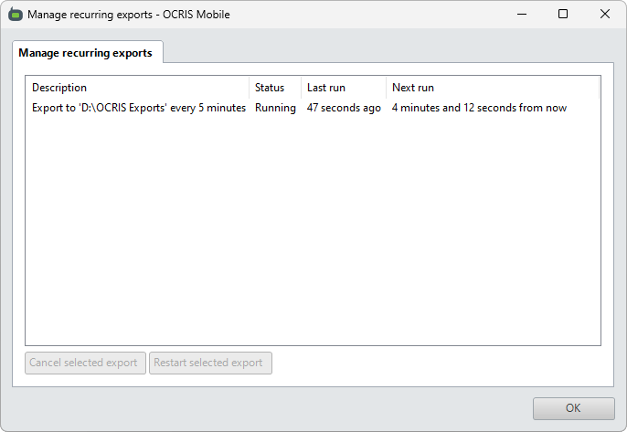The image size is (627, 432).
Task: Click the Cancel selected export button
Action: click(x=85, y=363)
